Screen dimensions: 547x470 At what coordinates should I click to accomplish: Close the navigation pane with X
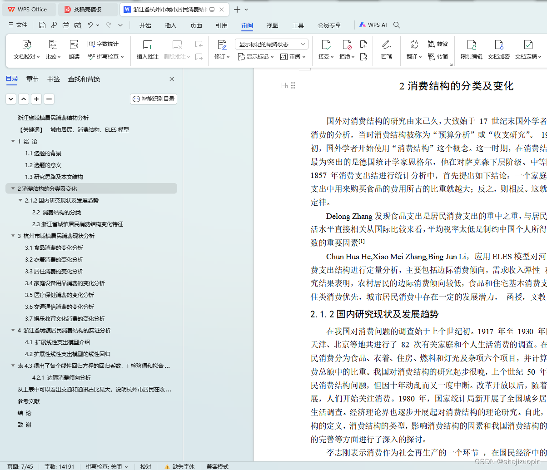click(172, 79)
